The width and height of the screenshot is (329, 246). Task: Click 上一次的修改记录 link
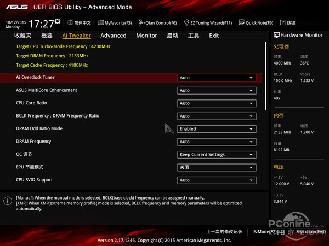pos(224,232)
